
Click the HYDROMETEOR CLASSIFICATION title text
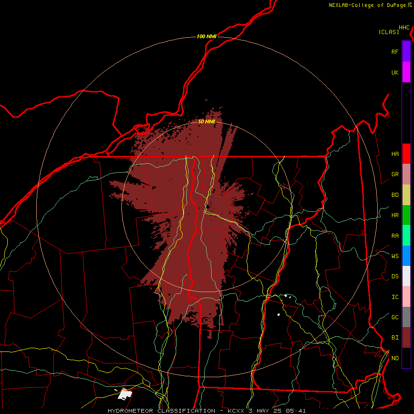(x=161, y=411)
